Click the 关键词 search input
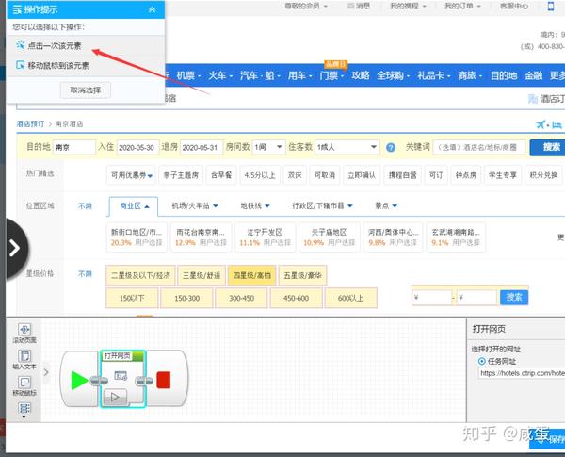This screenshot has height=457, width=565. click(479, 147)
